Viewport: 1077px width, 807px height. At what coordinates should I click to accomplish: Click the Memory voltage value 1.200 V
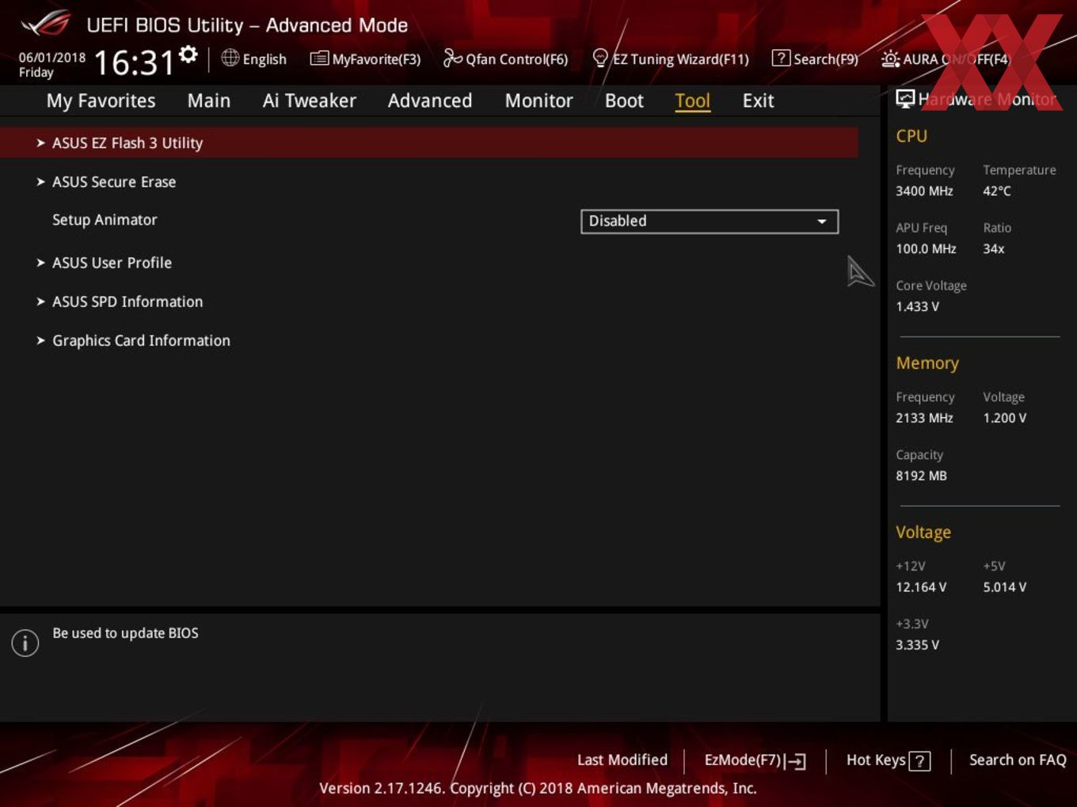click(x=1004, y=418)
